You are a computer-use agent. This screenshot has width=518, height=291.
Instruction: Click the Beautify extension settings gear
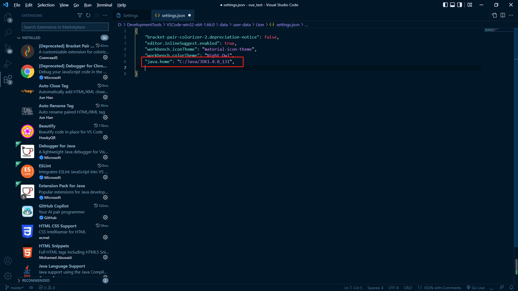click(105, 137)
